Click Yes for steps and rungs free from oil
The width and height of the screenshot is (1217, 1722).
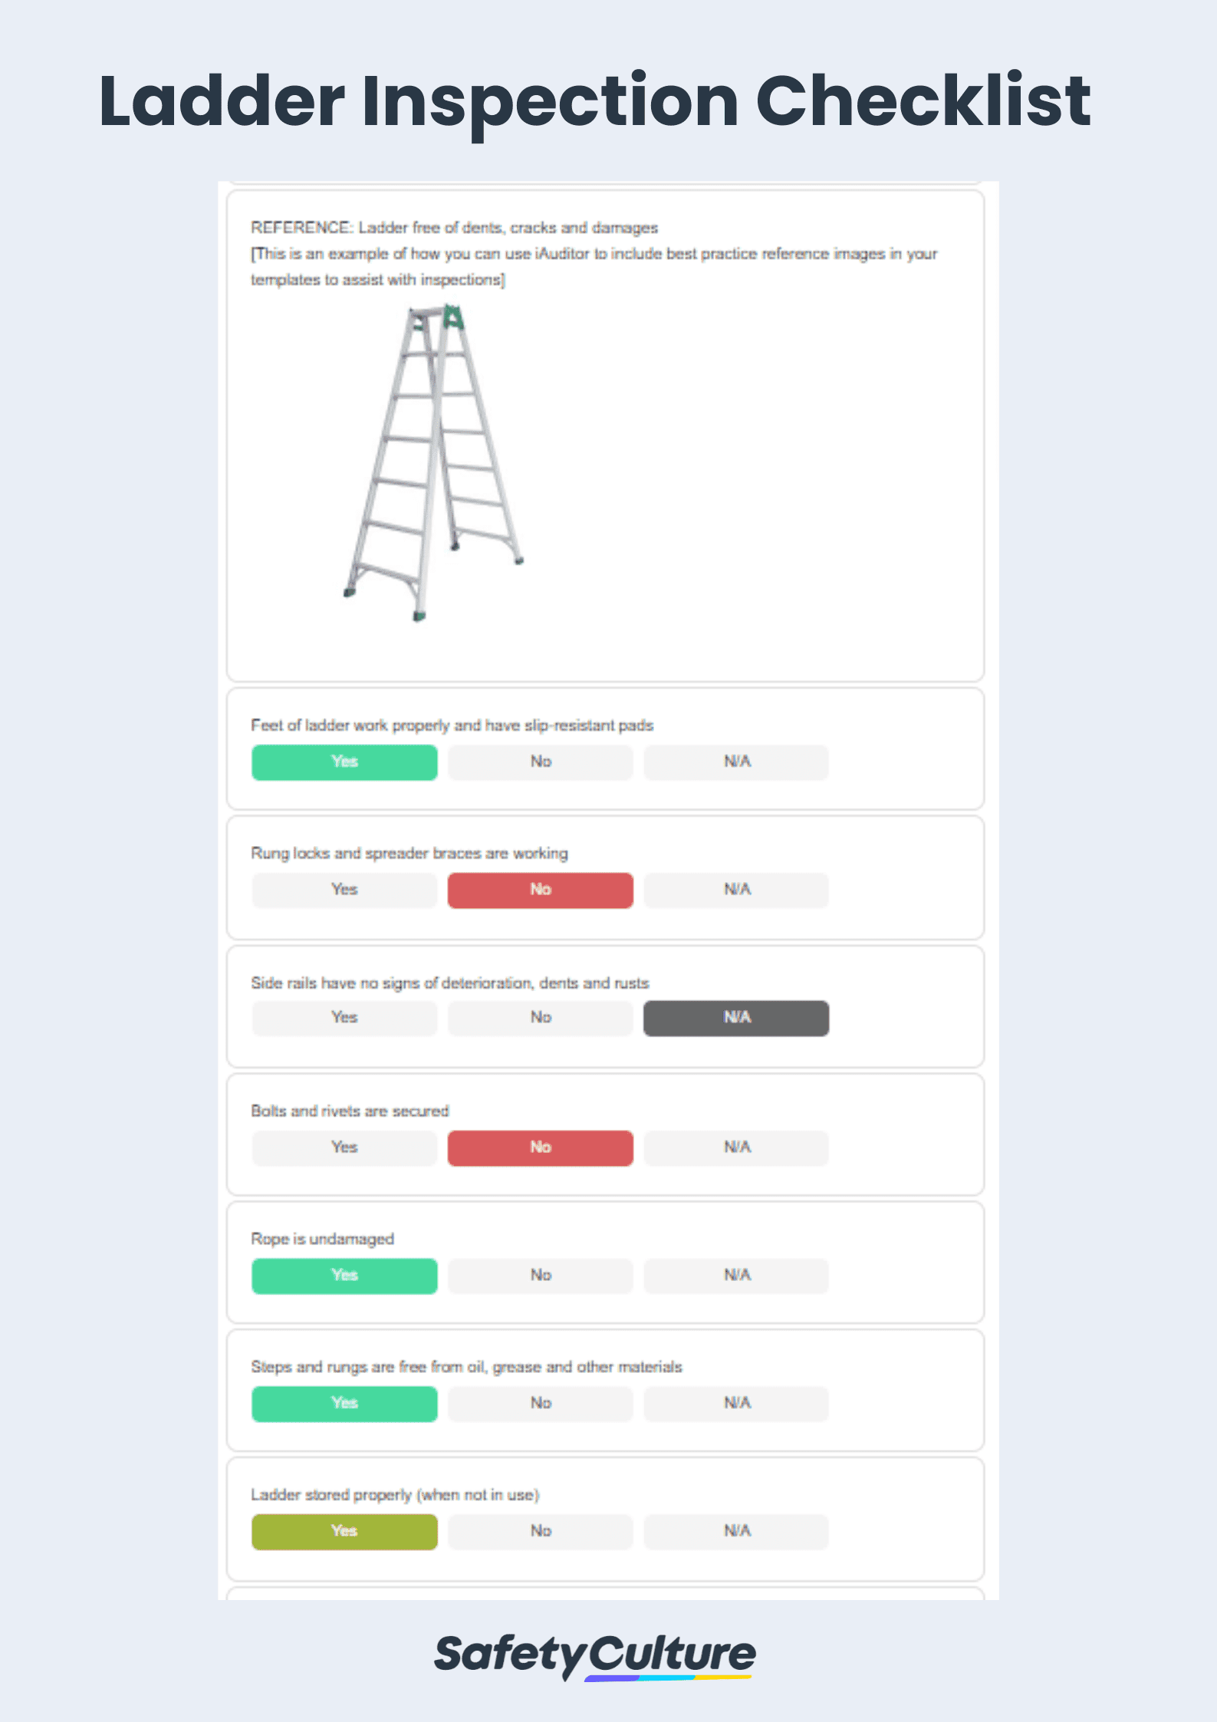(344, 1404)
